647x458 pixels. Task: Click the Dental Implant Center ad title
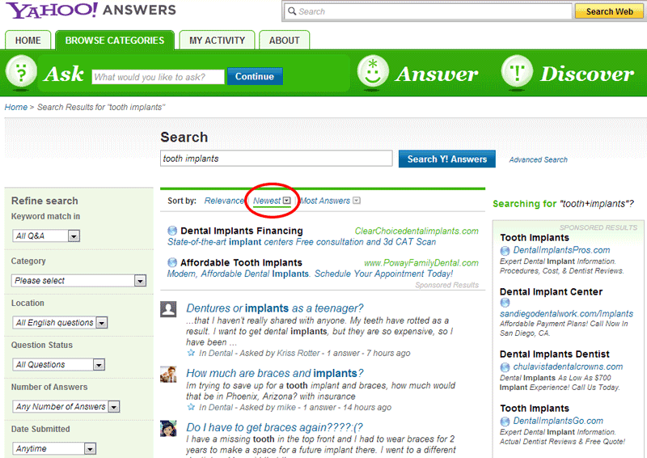[551, 292]
